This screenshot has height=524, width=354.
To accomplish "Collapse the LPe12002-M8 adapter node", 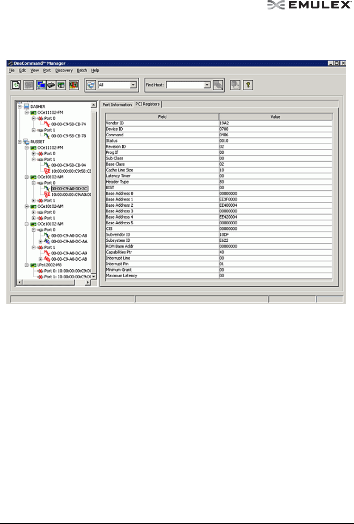I will coord(27,265).
